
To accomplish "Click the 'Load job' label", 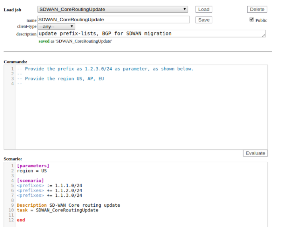I will 12,10.
